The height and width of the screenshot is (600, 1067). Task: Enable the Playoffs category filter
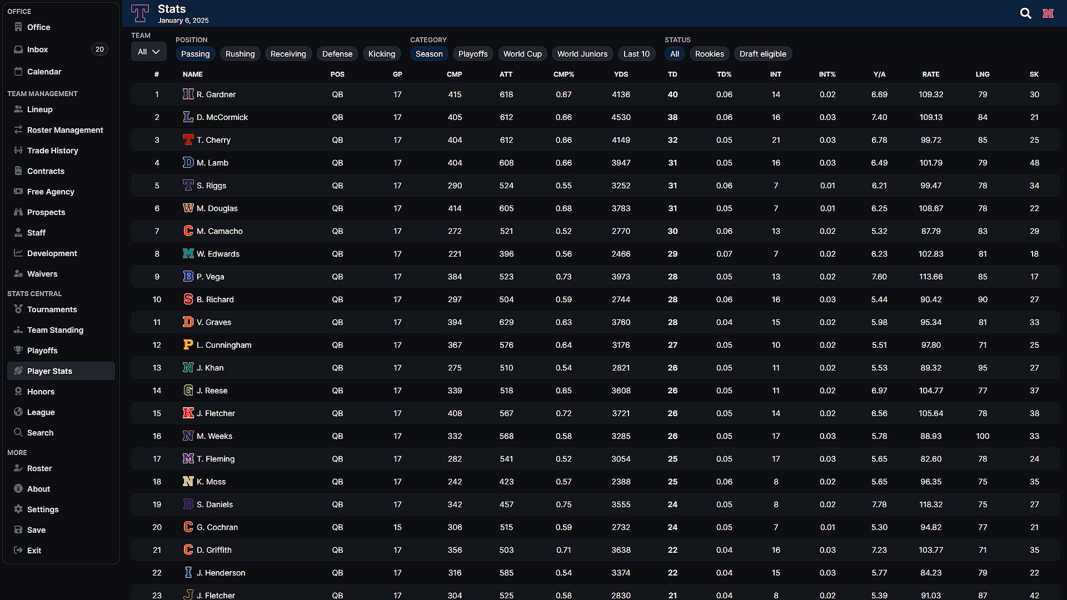[x=472, y=54]
